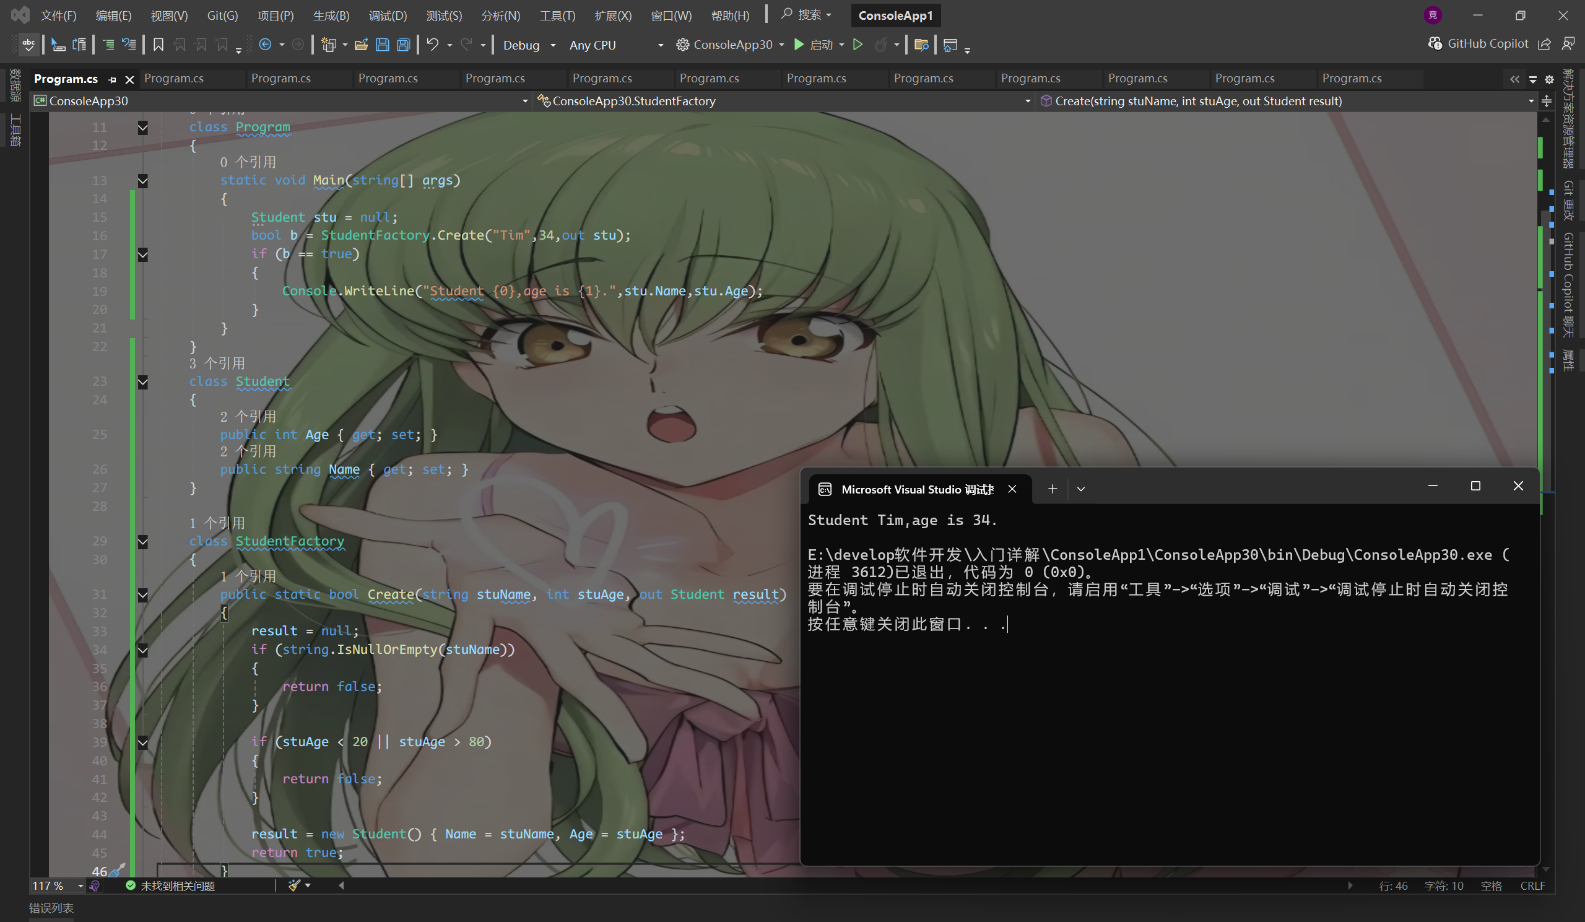Open the 错误列表 error list panel tab
This screenshot has height=922, width=1585.
tap(51, 908)
